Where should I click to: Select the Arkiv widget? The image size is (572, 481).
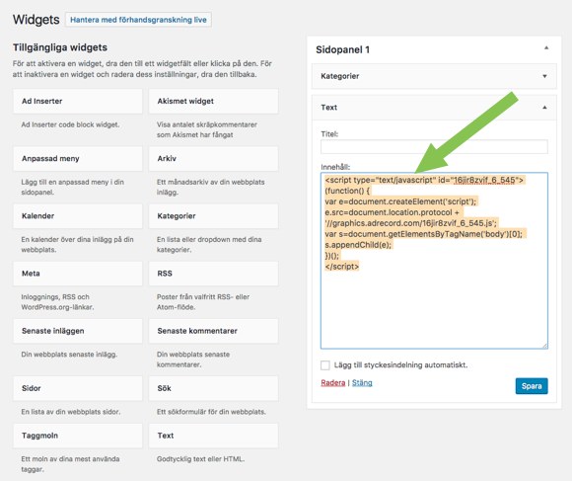[x=213, y=158]
